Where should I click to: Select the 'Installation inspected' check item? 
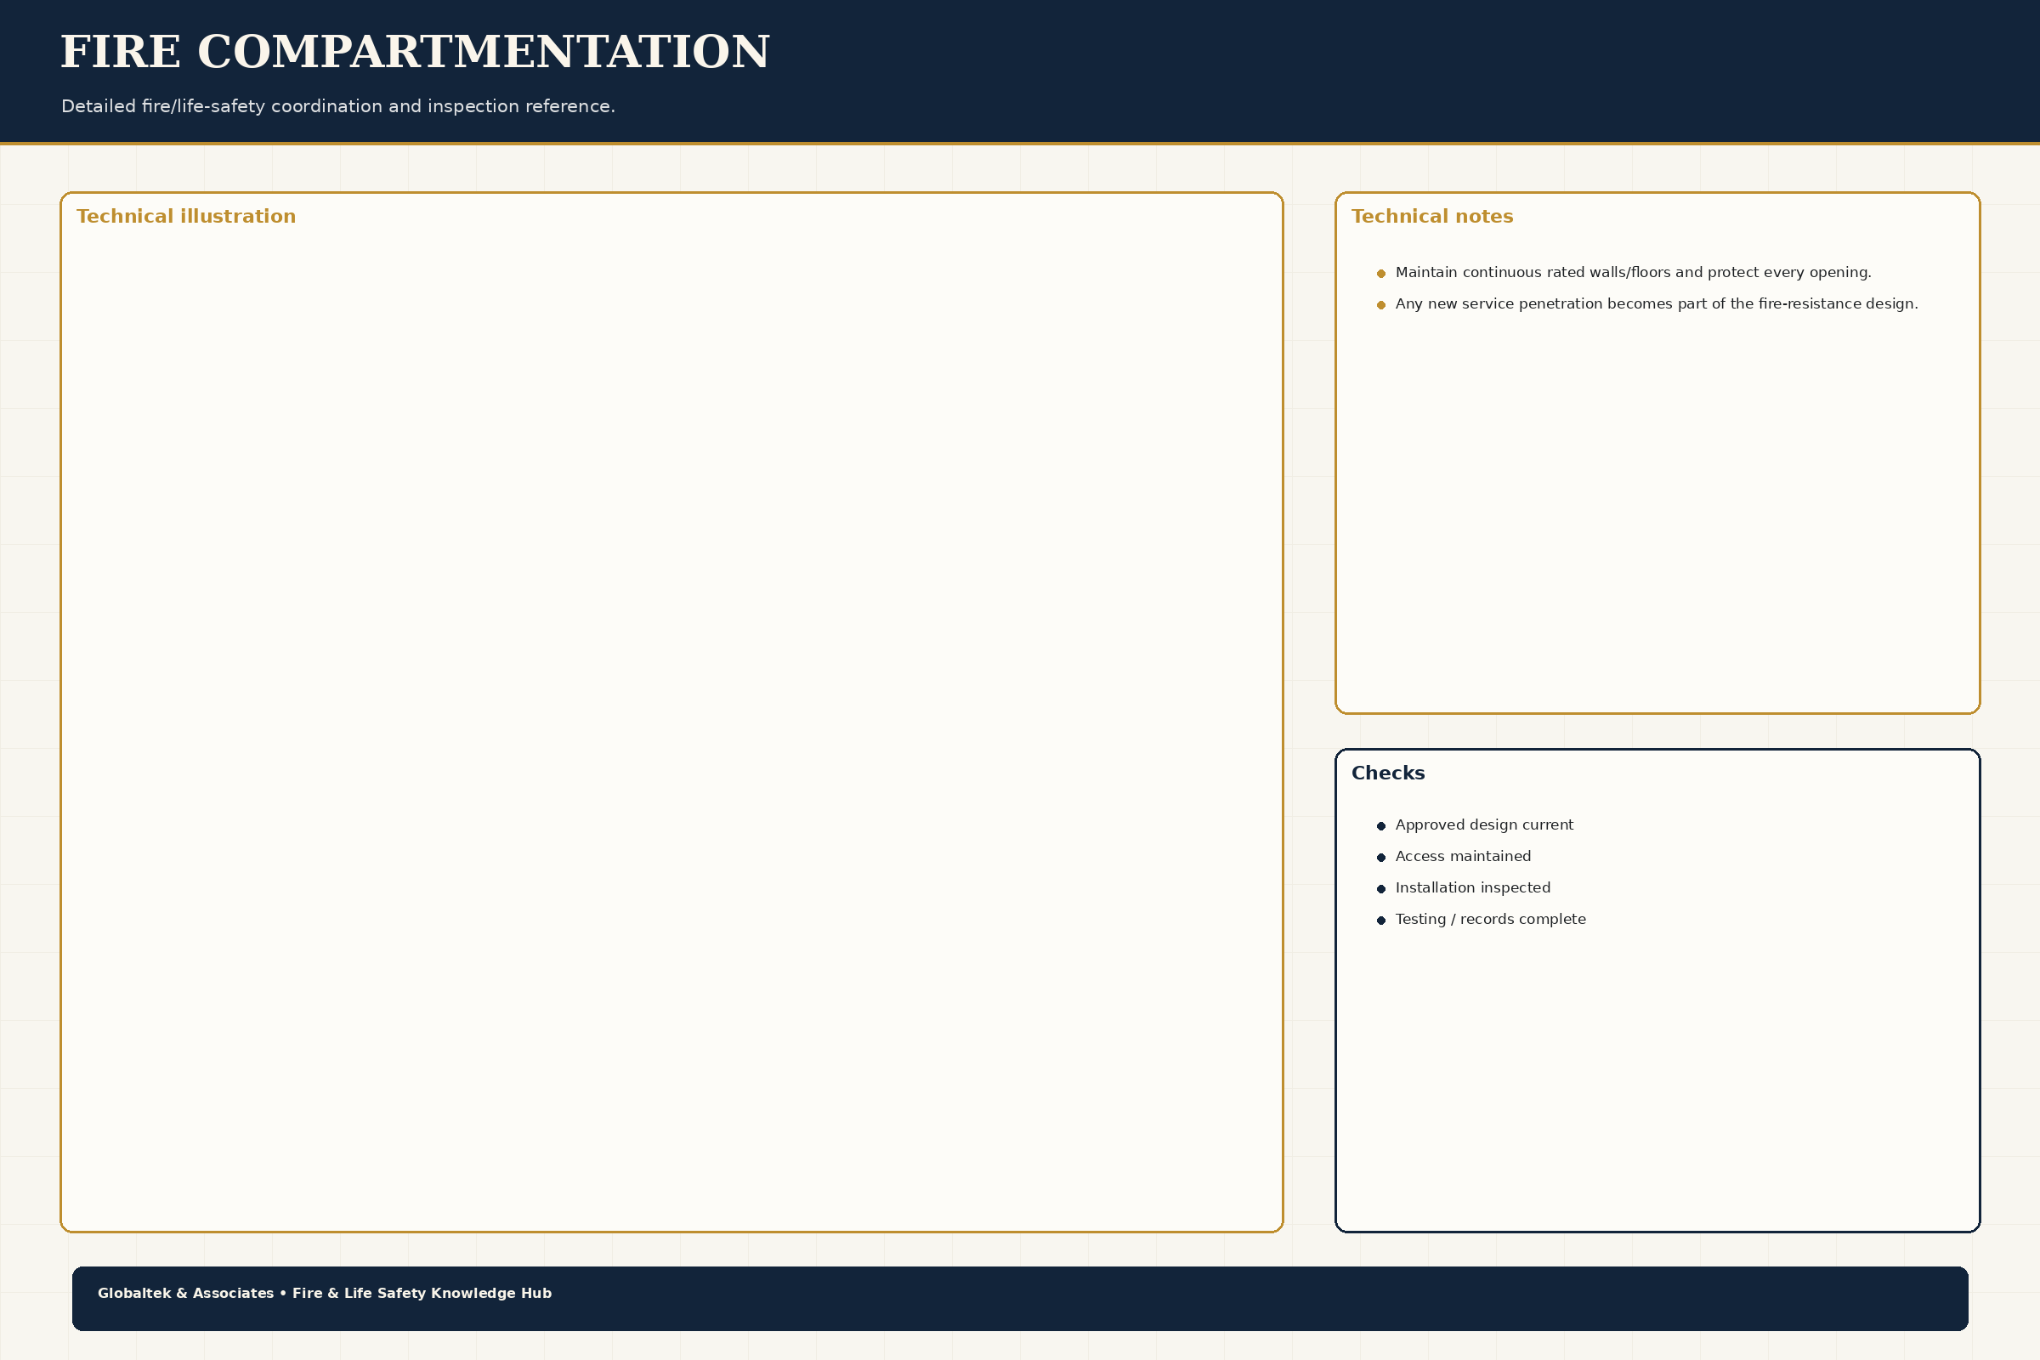tap(1473, 887)
